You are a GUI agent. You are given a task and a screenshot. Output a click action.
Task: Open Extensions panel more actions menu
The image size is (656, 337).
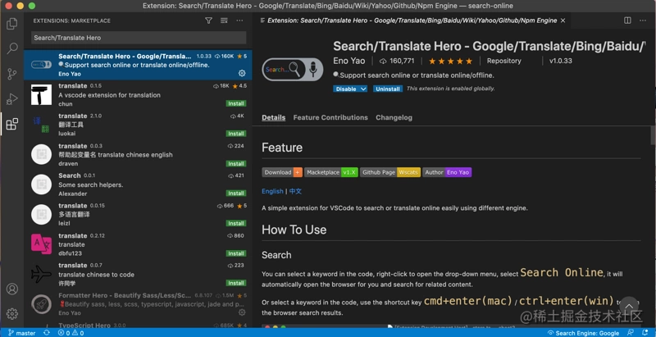coord(239,20)
